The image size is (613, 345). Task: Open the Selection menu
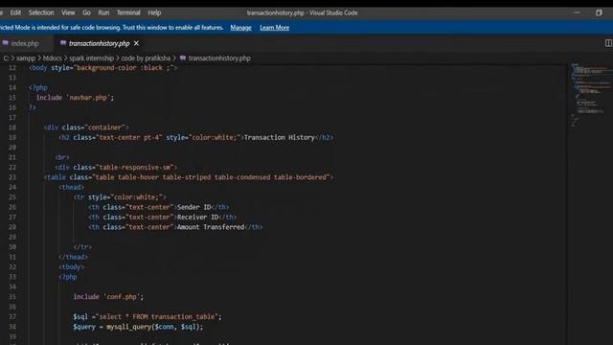pos(41,12)
